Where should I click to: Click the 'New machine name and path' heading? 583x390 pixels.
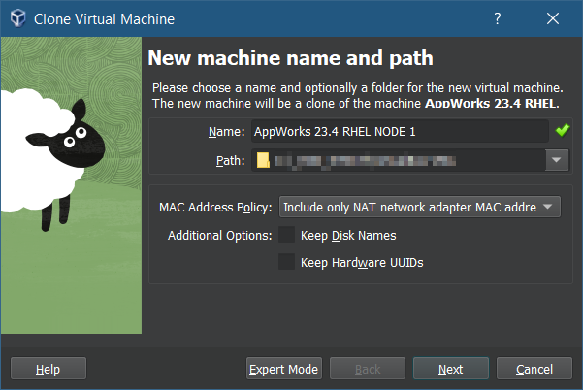pos(290,59)
